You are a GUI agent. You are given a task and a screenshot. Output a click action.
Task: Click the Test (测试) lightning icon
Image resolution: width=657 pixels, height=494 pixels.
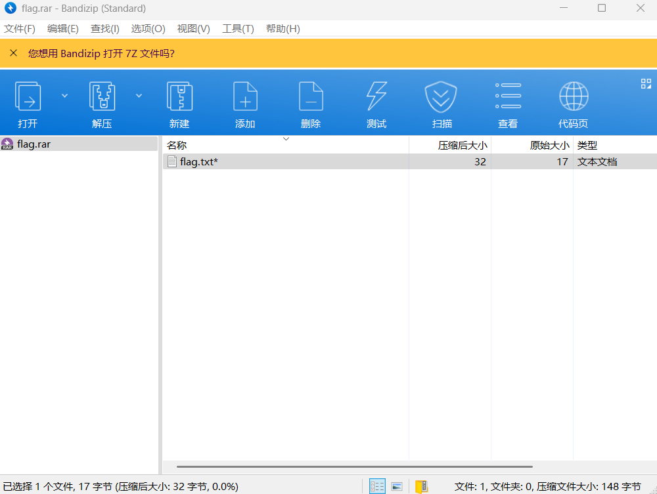click(x=376, y=96)
